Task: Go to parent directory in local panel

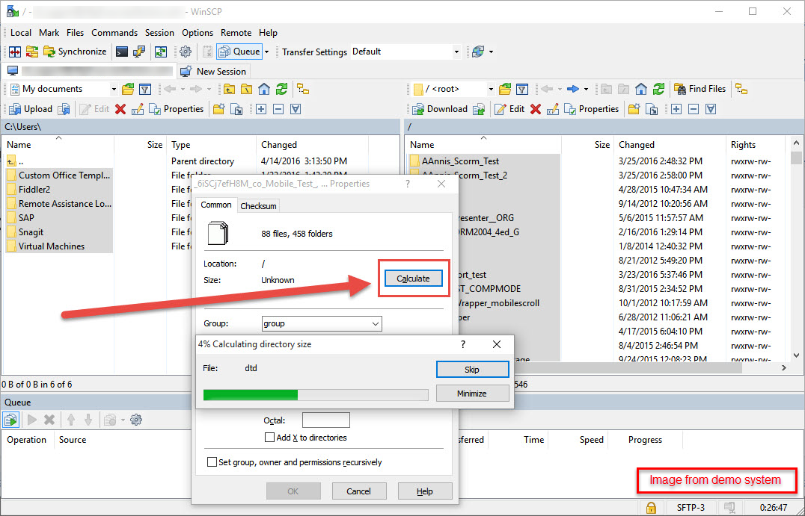Action: 229,89
